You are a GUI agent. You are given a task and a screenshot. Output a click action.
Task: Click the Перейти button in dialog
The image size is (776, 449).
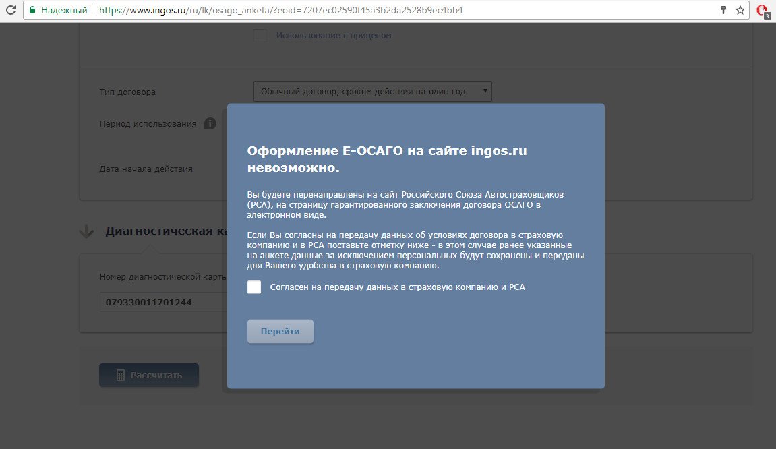click(280, 331)
